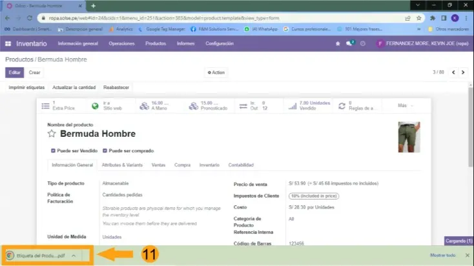Open Pronosticado forecast stat button
Image resolution: width=474 pixels, height=266 pixels.
point(209,105)
